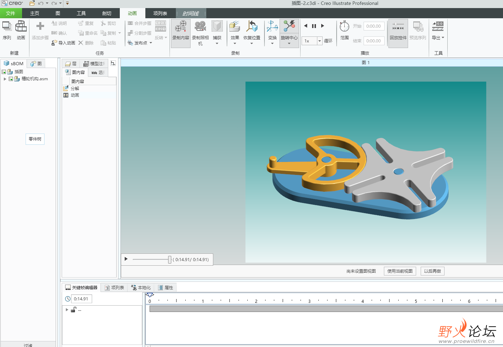
Task: Click the 动画 film reel icon under 新建
Action: point(21,26)
